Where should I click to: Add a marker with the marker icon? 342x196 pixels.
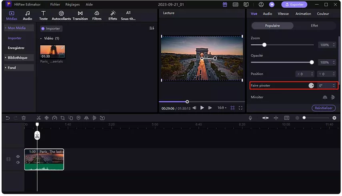point(78,118)
